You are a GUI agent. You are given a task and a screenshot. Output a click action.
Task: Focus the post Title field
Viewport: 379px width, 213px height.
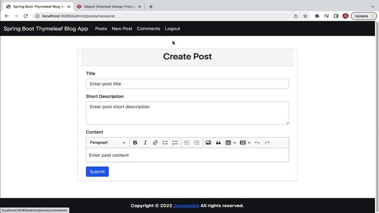pos(187,84)
